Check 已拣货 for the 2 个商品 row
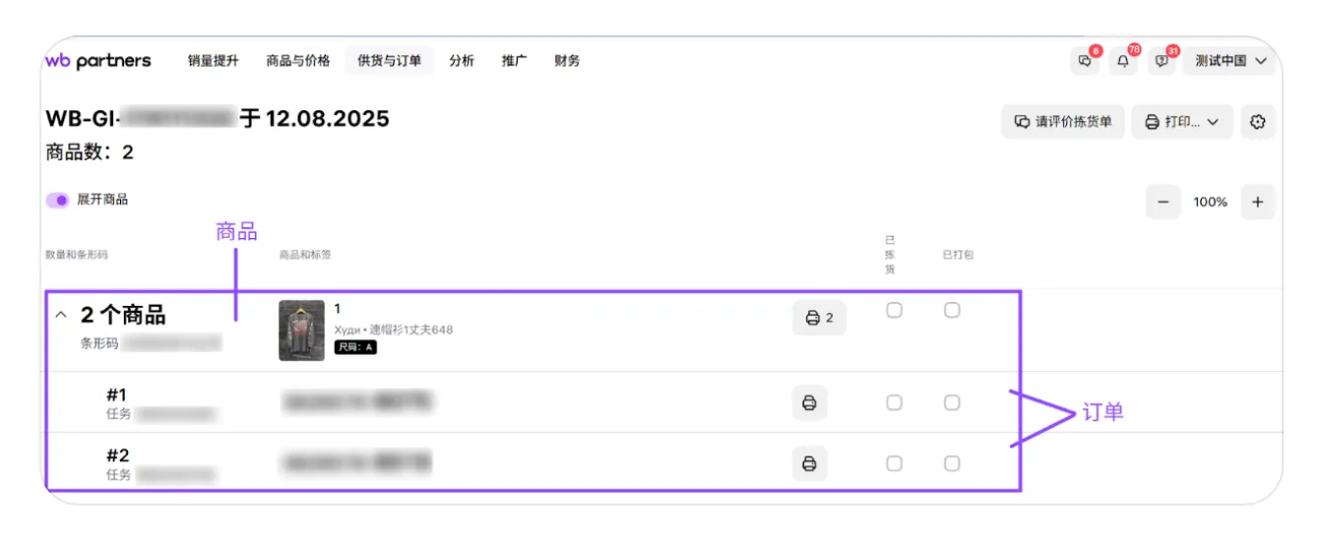1323x541 pixels. [x=894, y=310]
